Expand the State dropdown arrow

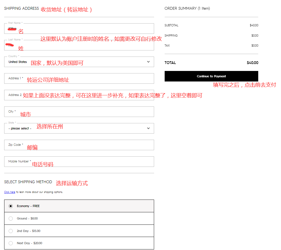pyautogui.click(x=148, y=128)
